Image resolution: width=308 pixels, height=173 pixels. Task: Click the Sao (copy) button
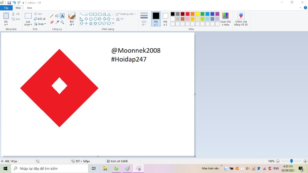click(16, 19)
